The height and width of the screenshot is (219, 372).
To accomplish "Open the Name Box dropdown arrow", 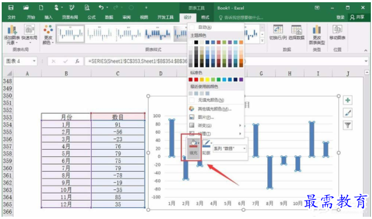I will coord(34,61).
